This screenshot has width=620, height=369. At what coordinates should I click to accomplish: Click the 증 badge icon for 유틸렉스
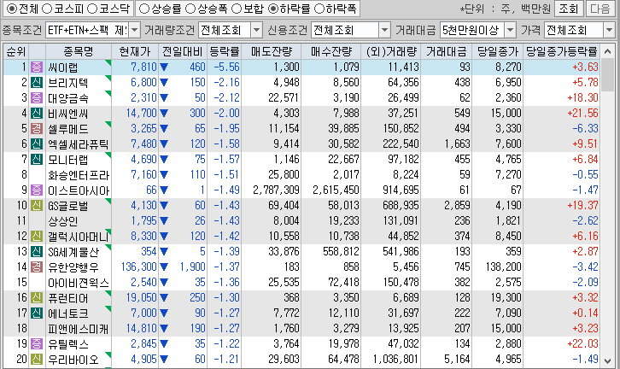pyautogui.click(x=37, y=344)
